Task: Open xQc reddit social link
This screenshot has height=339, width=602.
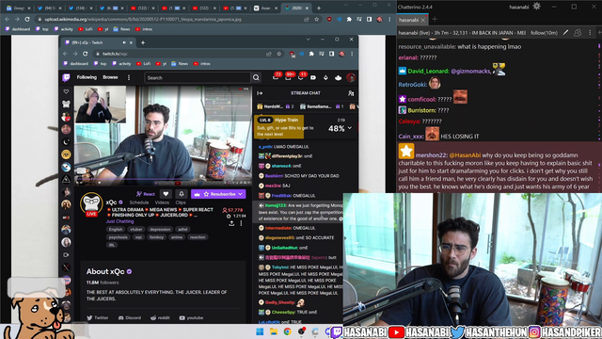Action: tap(160, 318)
